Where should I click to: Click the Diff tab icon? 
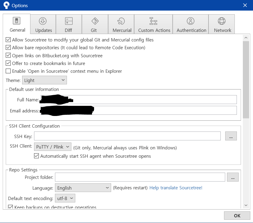(x=69, y=21)
